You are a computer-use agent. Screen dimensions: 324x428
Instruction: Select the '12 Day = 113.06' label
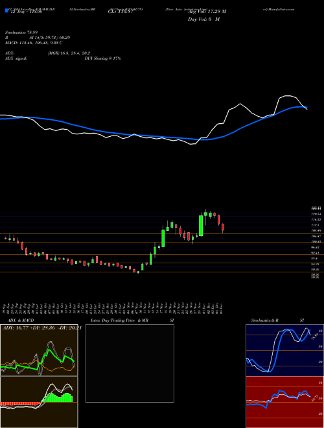(x=25, y=12)
